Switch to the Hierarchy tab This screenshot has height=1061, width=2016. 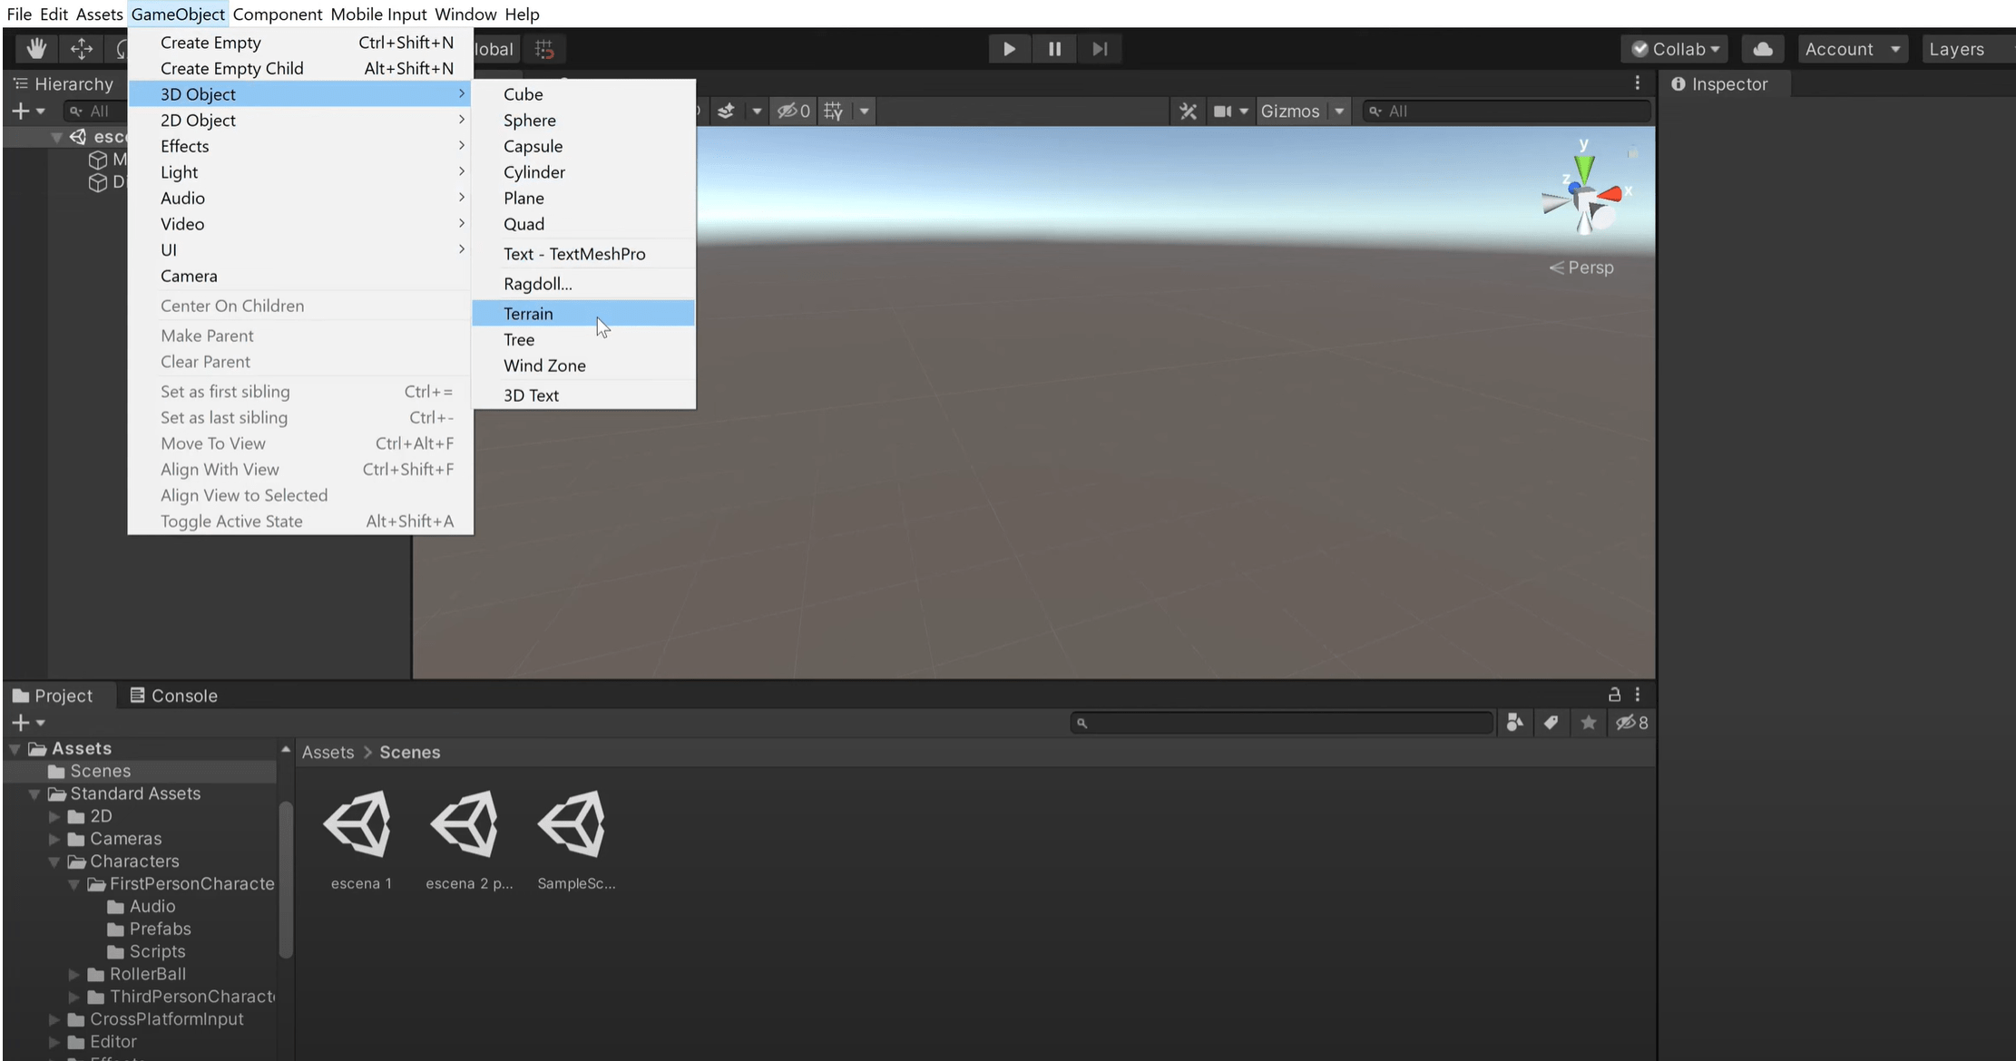tap(64, 83)
